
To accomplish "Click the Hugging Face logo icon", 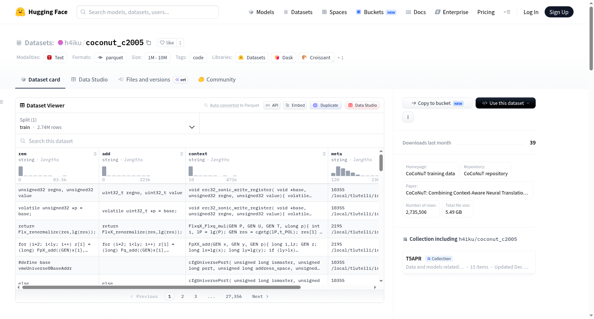I will tap(20, 12).
